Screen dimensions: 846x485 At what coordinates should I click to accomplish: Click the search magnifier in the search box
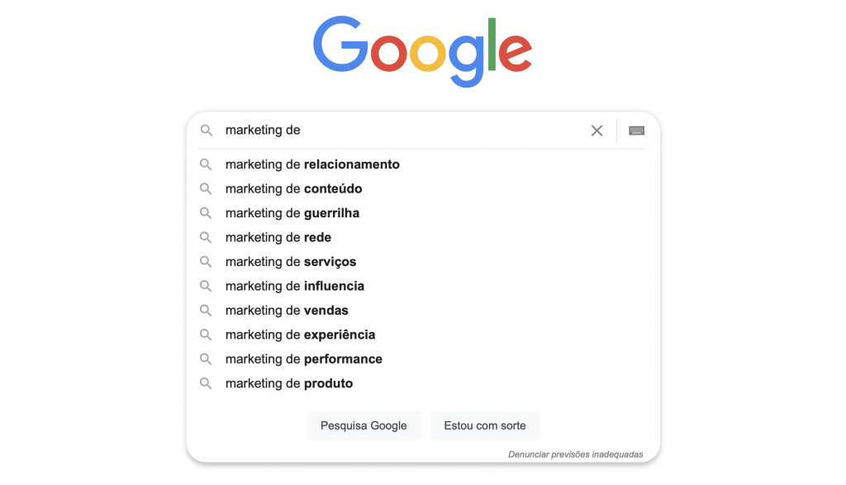click(x=207, y=131)
